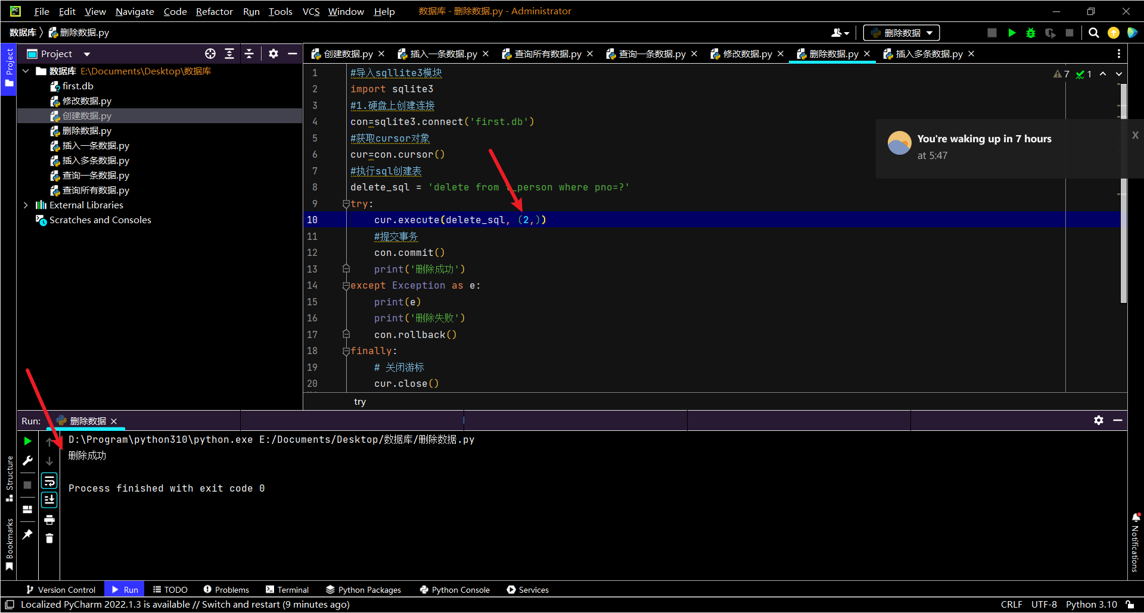
Task: Toggle soft-wrap in Run console
Action: 49,480
